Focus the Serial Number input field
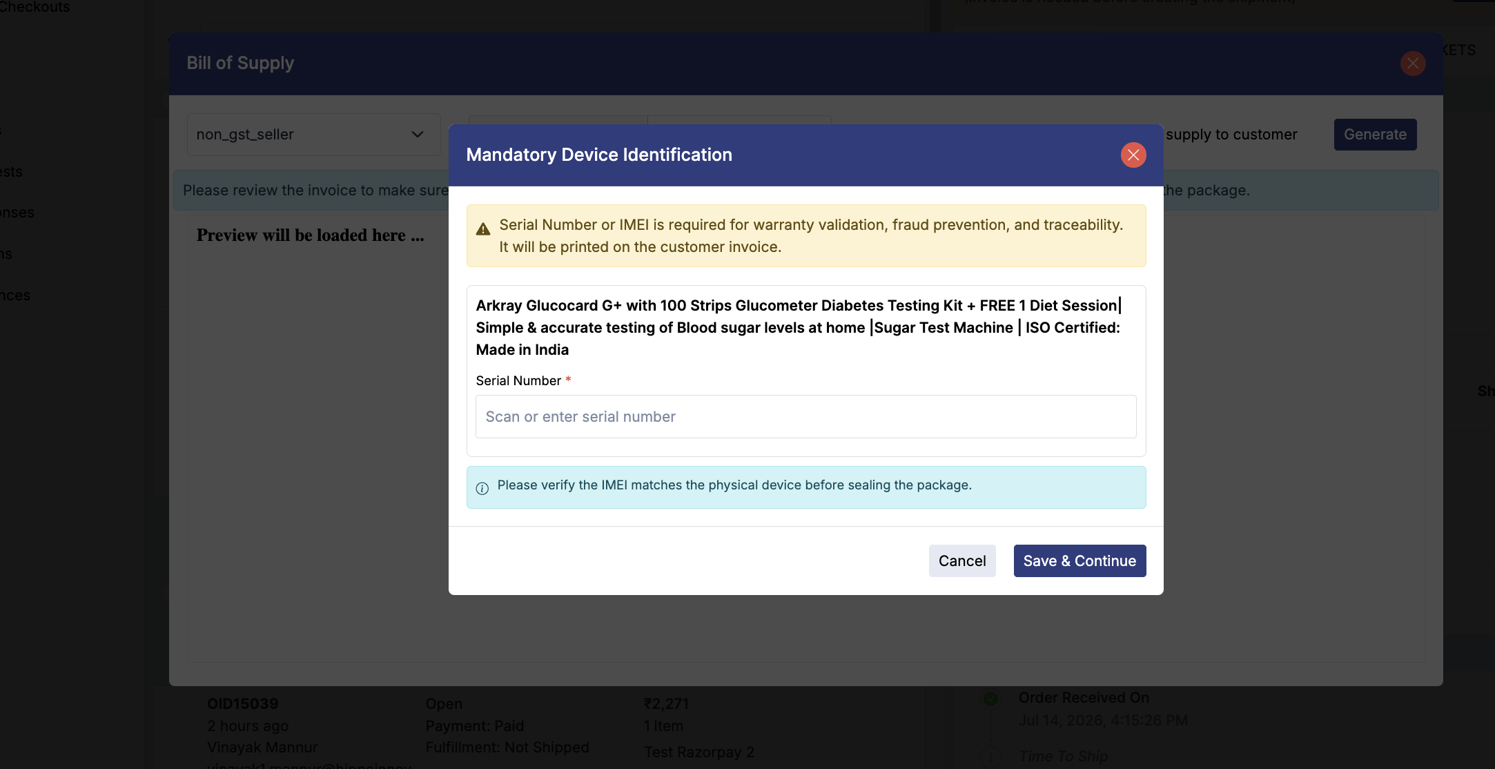Screen dimensions: 1495x769 (805, 416)
